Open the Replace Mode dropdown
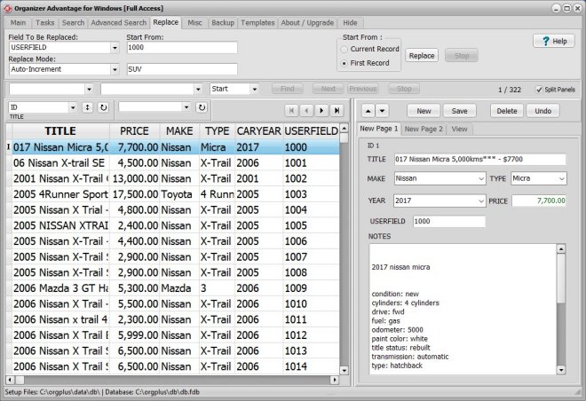This screenshot has height=401, width=586. (x=115, y=69)
